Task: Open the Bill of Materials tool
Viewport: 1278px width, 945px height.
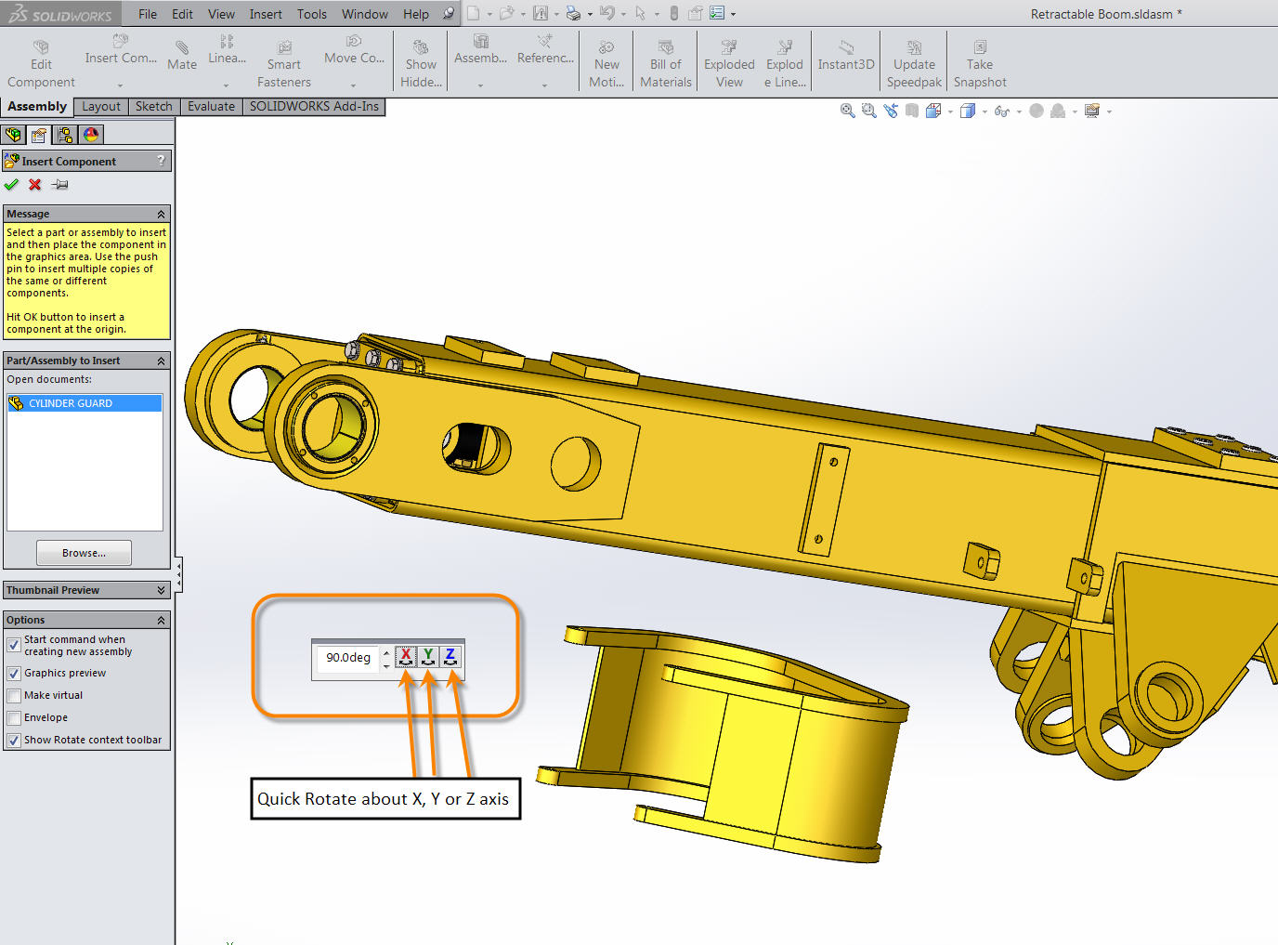Action: pos(665,59)
